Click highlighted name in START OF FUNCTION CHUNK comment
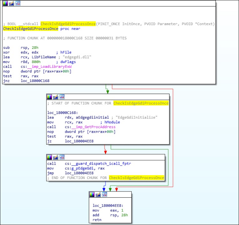The width and height of the screenshot is (239, 225). [141, 103]
